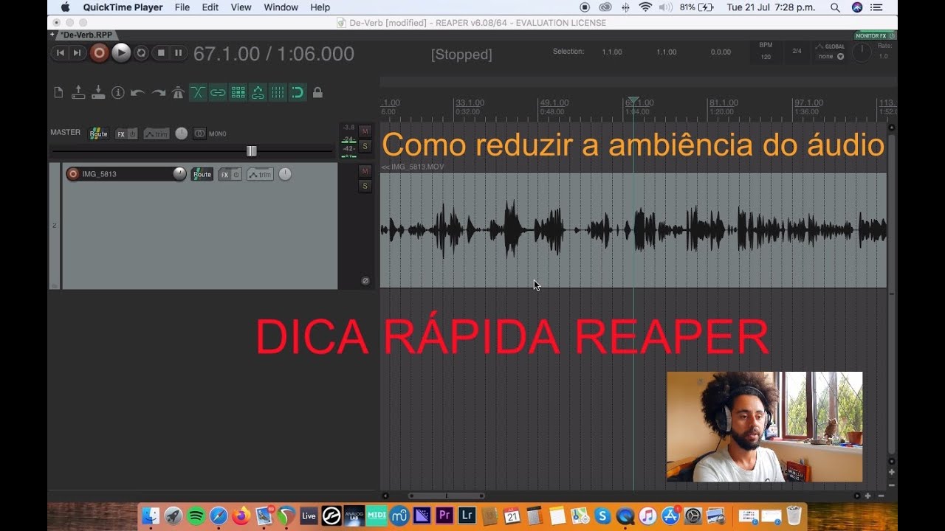The height and width of the screenshot is (531, 945).
Task: Toggle item grouping chain-link button
Action: pos(218,92)
